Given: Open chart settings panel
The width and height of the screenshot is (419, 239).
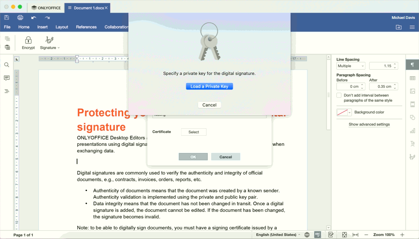Looking at the screenshot, I should click(x=412, y=130).
